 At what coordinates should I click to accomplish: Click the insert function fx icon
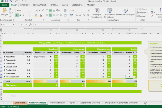(x=31, y=25)
